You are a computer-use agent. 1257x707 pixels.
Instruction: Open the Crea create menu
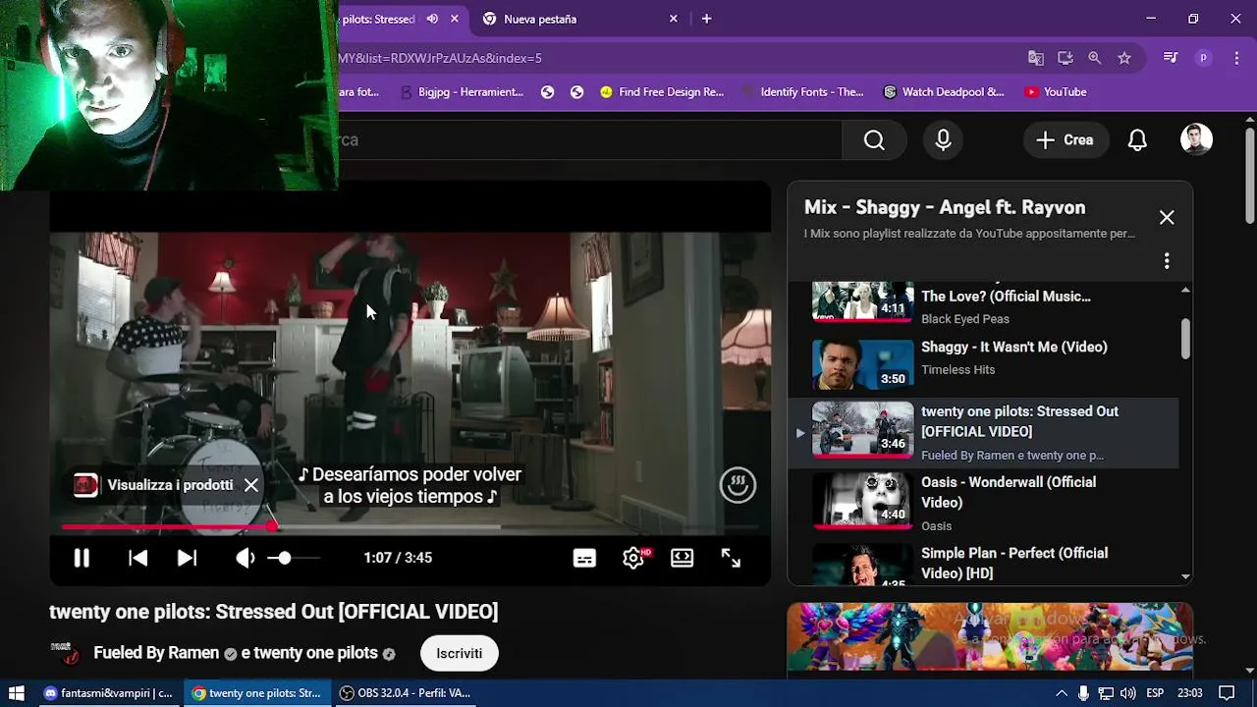point(1065,140)
